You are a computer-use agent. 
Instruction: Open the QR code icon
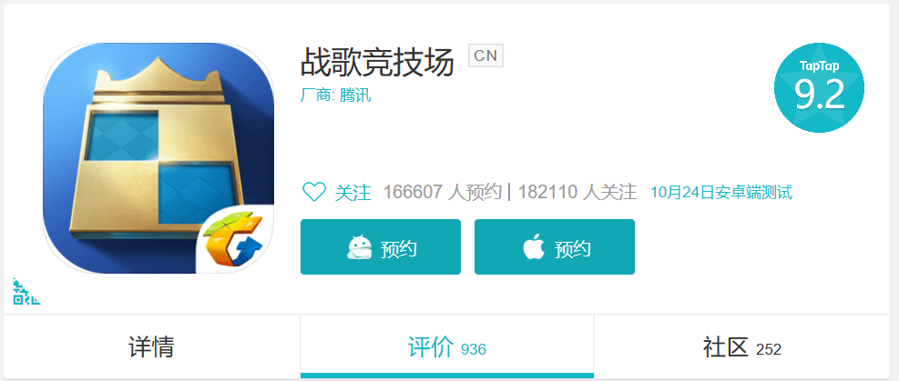tap(26, 291)
